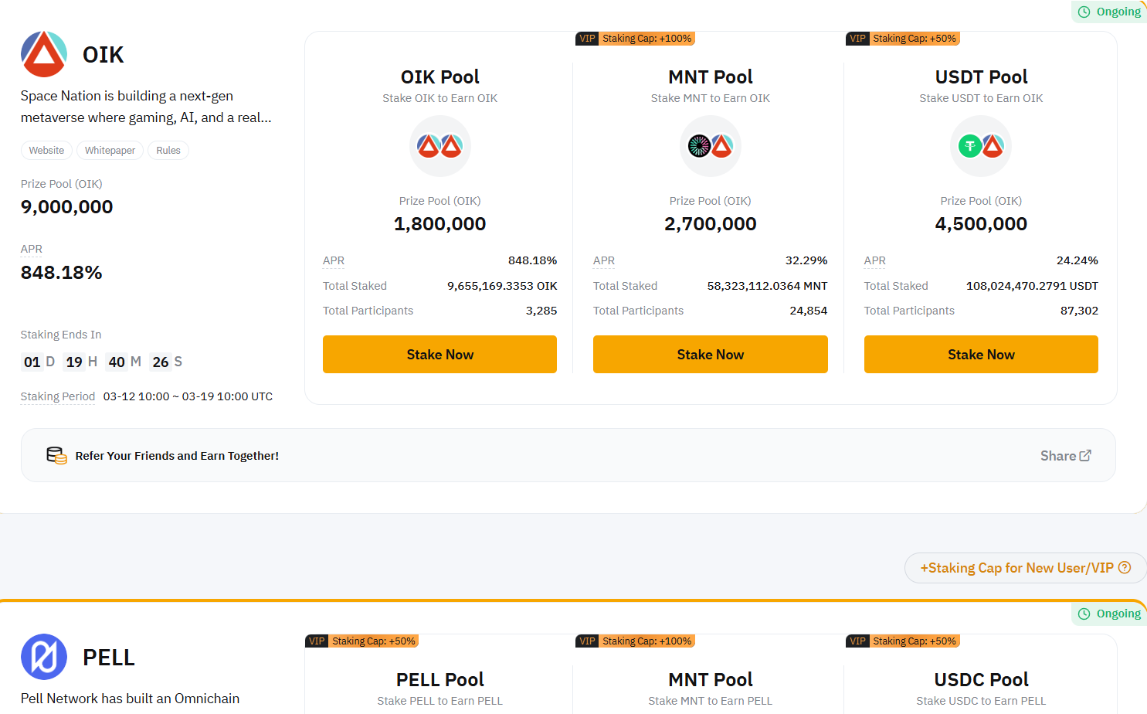1147x714 pixels.
Task: Click the 4,500,000 prize pool value
Action: [x=981, y=224]
